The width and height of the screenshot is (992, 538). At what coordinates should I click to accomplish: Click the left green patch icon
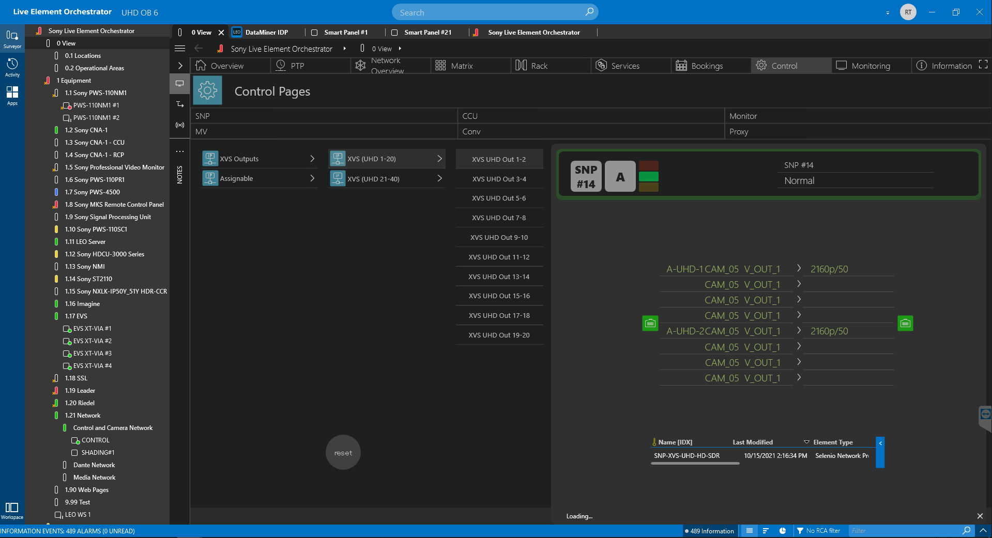click(650, 324)
